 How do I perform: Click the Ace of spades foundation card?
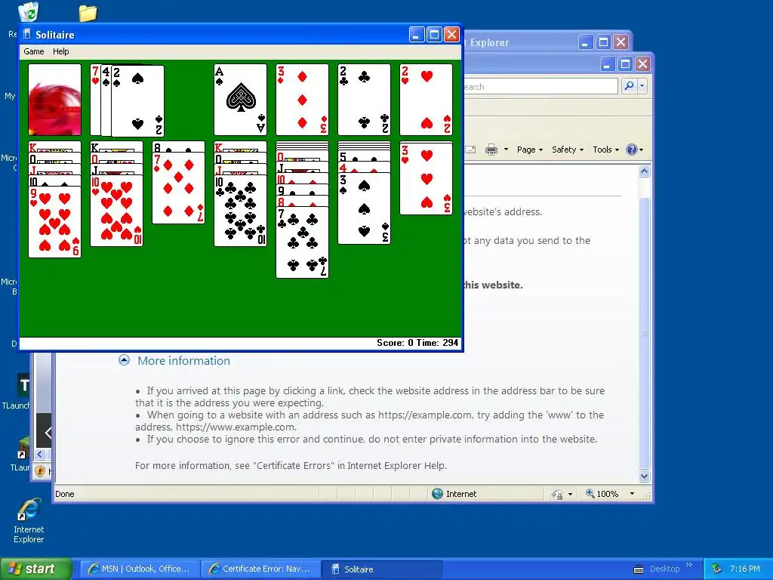240,100
